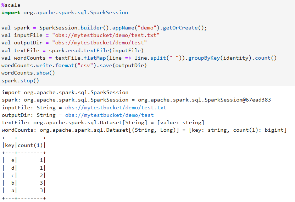Screen dimensions: 295x202
Task: Select the table row with key a
Action: (24, 191)
